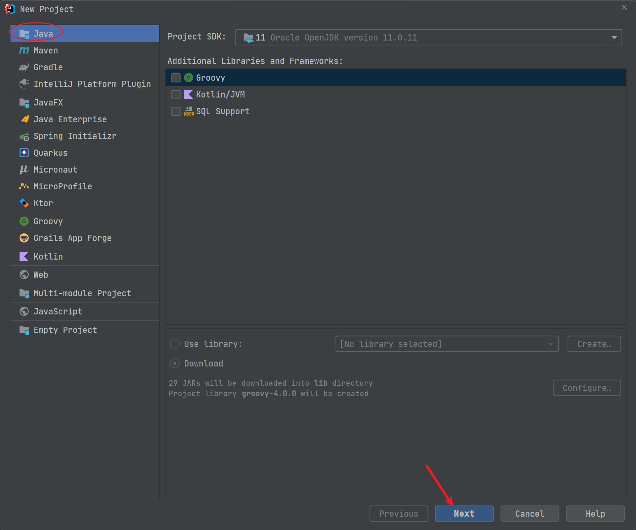Open the Project SDK dropdown

(428, 37)
